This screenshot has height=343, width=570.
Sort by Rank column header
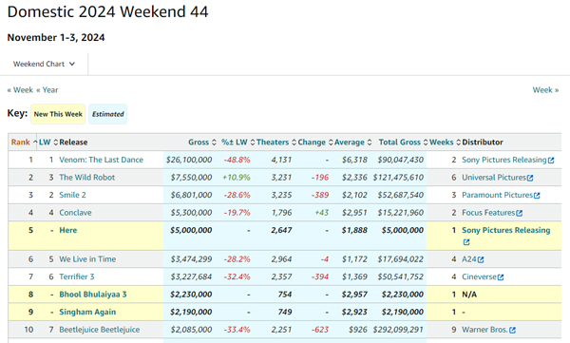(x=24, y=143)
